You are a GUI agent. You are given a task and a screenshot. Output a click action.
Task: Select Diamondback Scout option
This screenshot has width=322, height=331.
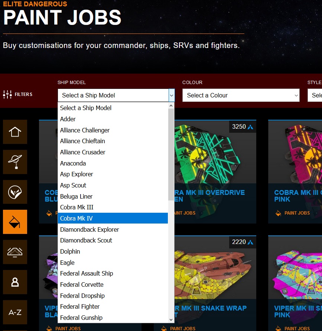point(113,240)
